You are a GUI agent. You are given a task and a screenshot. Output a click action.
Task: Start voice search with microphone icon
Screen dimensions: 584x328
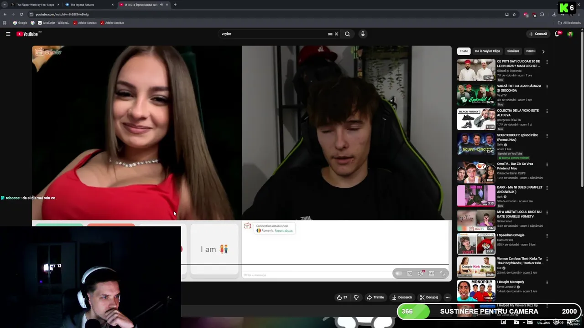tap(363, 34)
